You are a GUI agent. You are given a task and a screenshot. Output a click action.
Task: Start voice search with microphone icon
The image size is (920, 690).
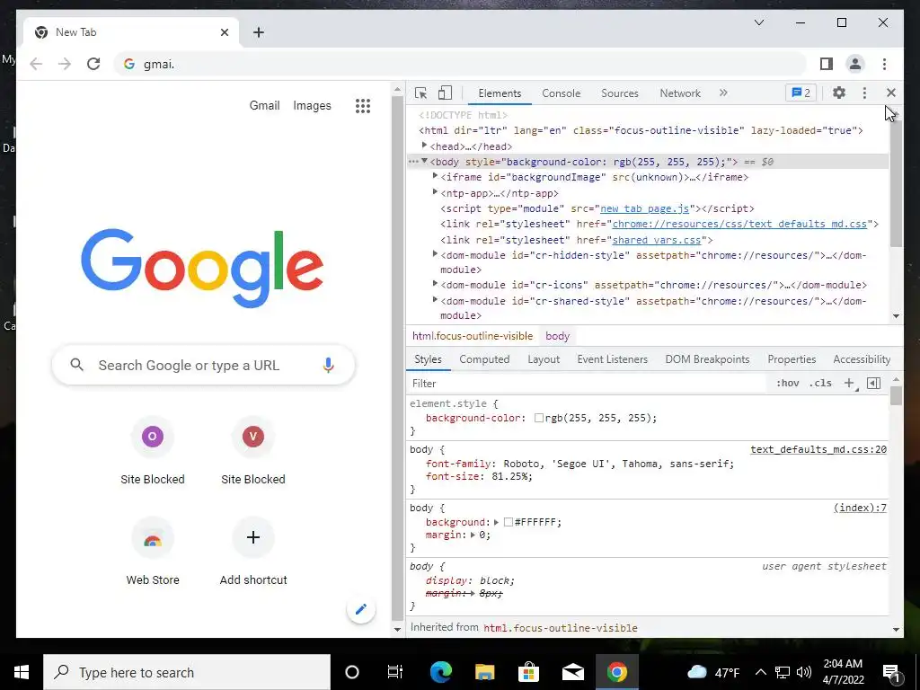click(328, 365)
